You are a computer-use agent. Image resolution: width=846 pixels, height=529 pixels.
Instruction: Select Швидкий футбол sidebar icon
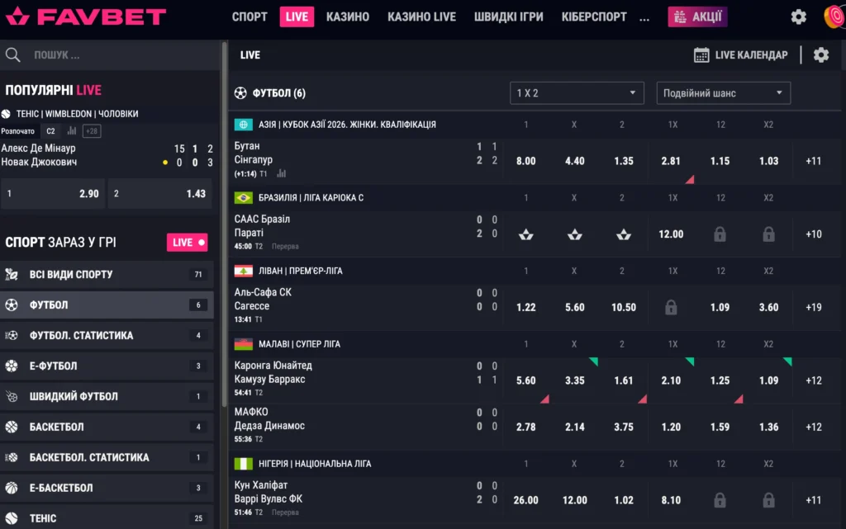click(12, 396)
